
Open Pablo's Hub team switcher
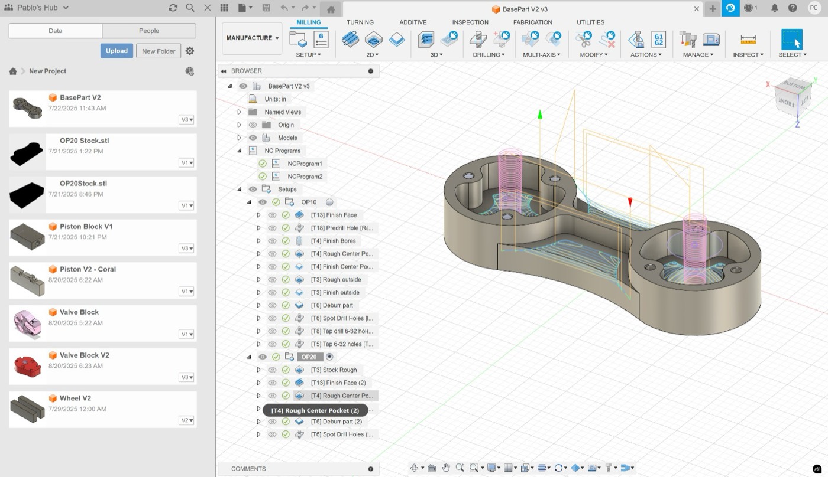[37, 8]
